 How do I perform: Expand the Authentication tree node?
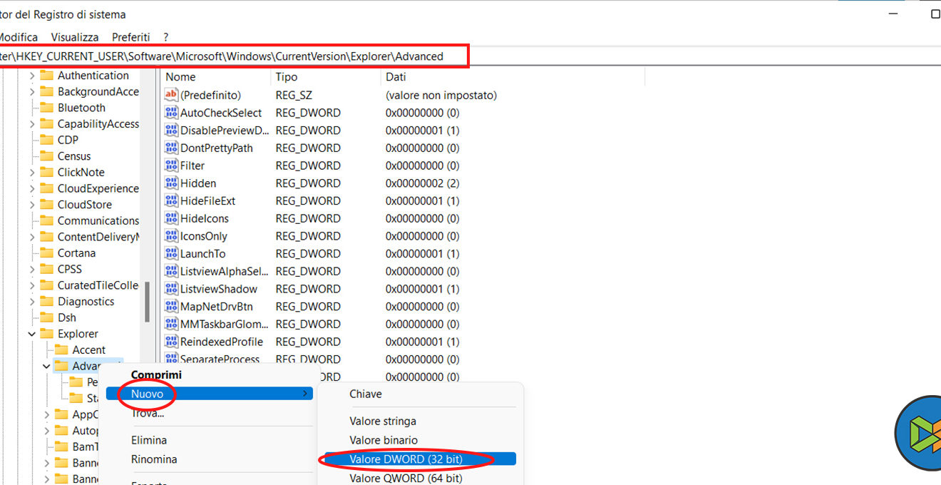tap(32, 76)
